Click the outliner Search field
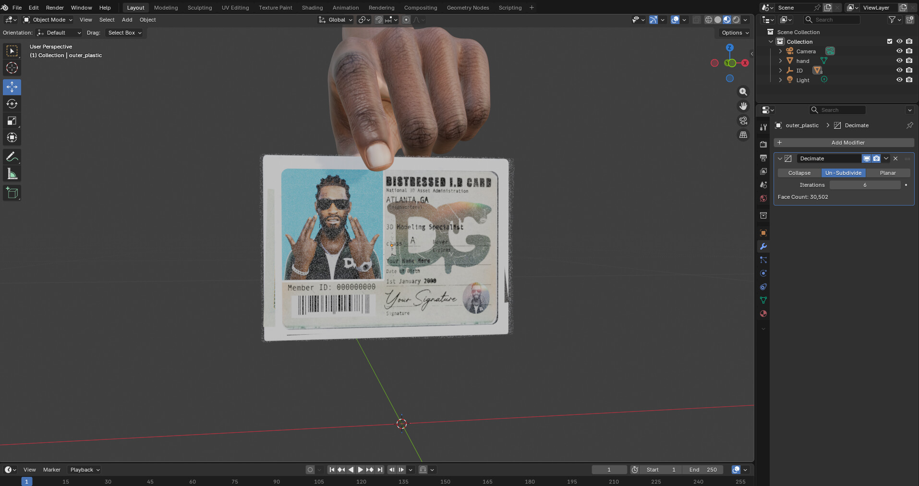The height and width of the screenshot is (486, 919). (832, 20)
